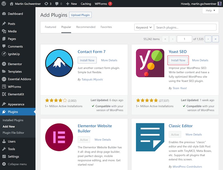Viewport: 223px width, 170px height.
Task: Open More Details for Classic Editor
Action: 194,134
